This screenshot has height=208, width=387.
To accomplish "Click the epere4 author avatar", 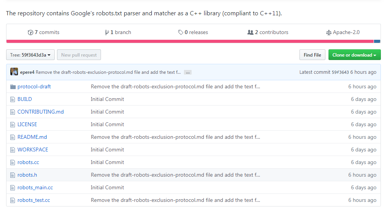I will [14, 72].
